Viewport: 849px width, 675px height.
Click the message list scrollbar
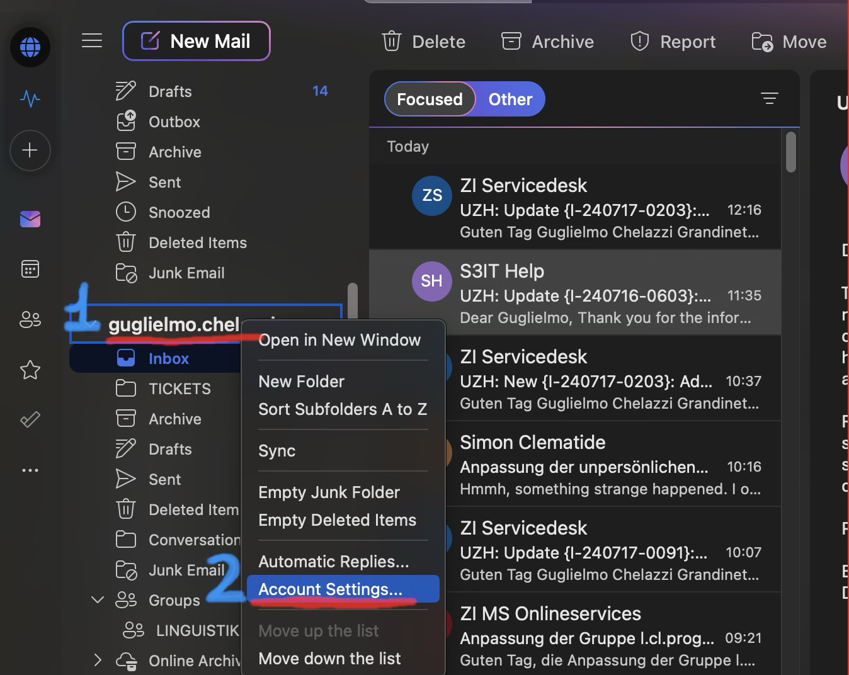[x=791, y=152]
